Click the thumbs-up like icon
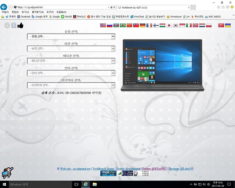 pos(21,25)
